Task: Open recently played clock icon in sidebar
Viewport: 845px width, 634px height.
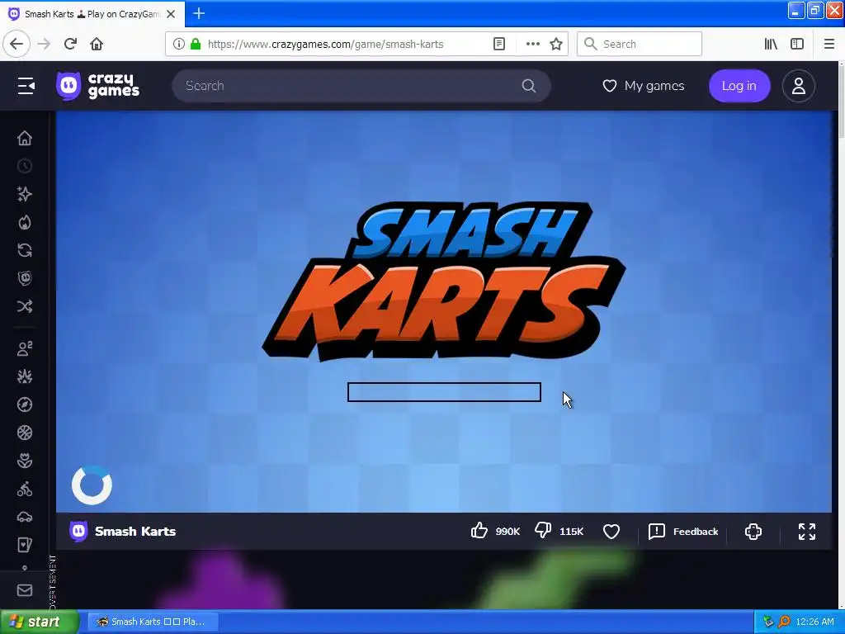Action: pyautogui.click(x=25, y=166)
